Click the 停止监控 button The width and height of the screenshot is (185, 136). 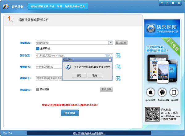pyautogui.click(x=121, y=43)
